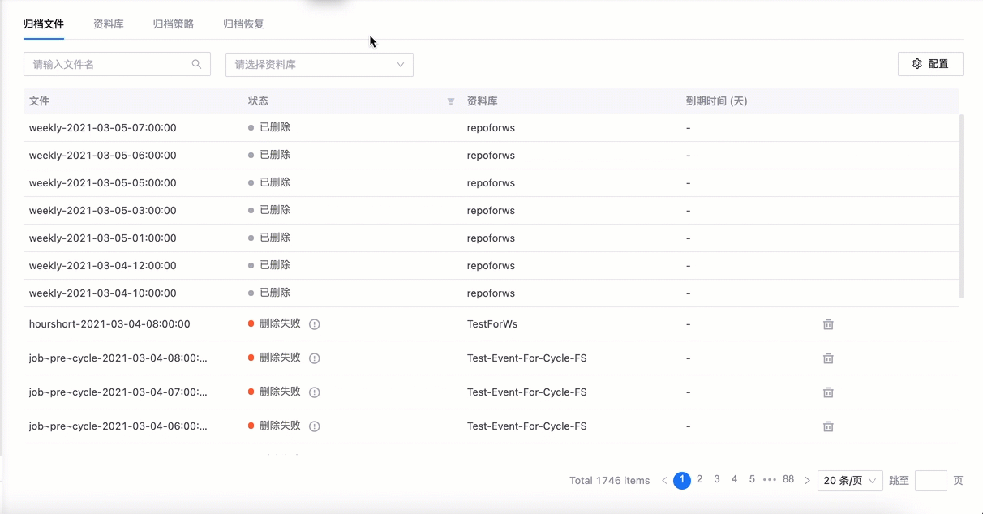Jump to page 88 in pagination
Image resolution: width=983 pixels, height=514 pixels.
click(788, 480)
